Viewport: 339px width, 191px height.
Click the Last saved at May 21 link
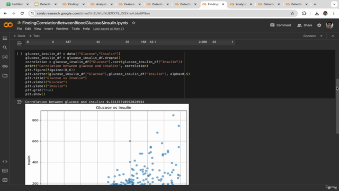(109, 29)
